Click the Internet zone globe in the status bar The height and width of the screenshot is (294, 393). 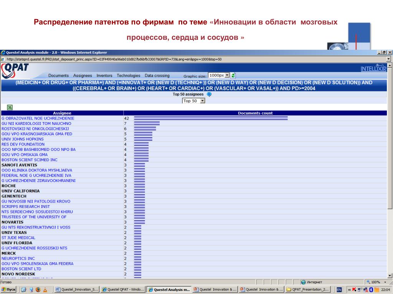(x=304, y=282)
